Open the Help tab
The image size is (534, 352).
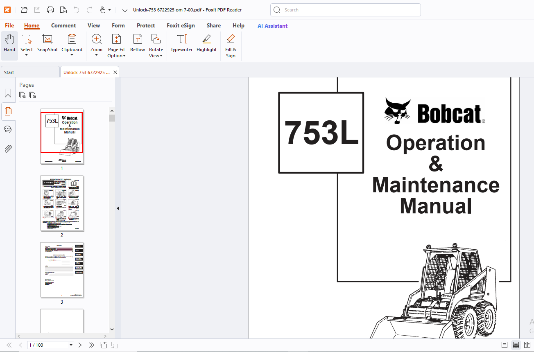tap(238, 25)
